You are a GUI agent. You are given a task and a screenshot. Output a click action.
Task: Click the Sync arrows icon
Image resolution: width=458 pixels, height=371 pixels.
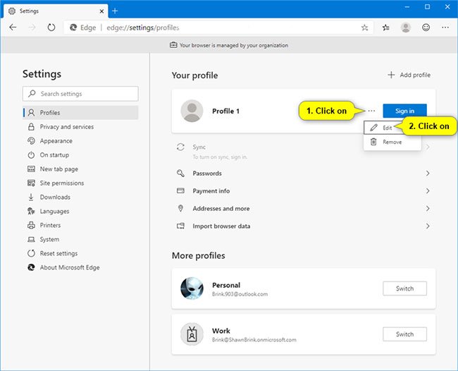(x=180, y=147)
